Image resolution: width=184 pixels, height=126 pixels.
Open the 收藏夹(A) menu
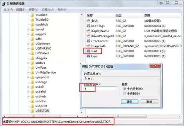pos(48,10)
